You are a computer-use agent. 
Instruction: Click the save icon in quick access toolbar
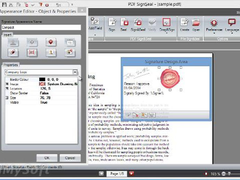(x=4, y=5)
